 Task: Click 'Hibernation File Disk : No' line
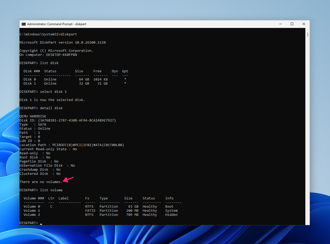click(47, 165)
